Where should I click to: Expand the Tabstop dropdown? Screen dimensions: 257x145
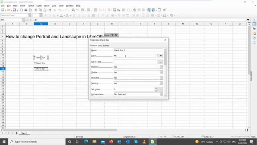click(x=161, y=83)
